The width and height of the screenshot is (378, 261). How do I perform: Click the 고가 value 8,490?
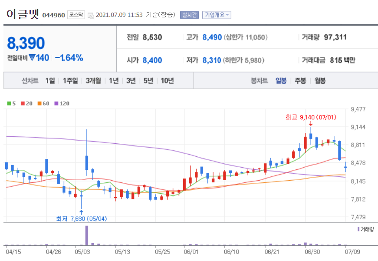[x=212, y=37]
